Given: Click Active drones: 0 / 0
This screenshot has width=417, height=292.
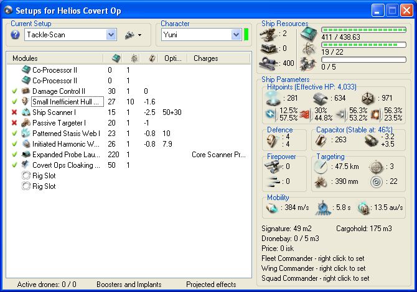Looking at the screenshot, I should click(47, 285).
